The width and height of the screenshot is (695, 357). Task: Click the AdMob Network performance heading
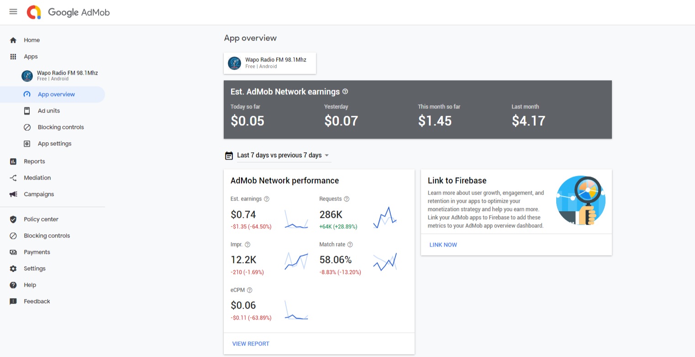click(x=285, y=181)
